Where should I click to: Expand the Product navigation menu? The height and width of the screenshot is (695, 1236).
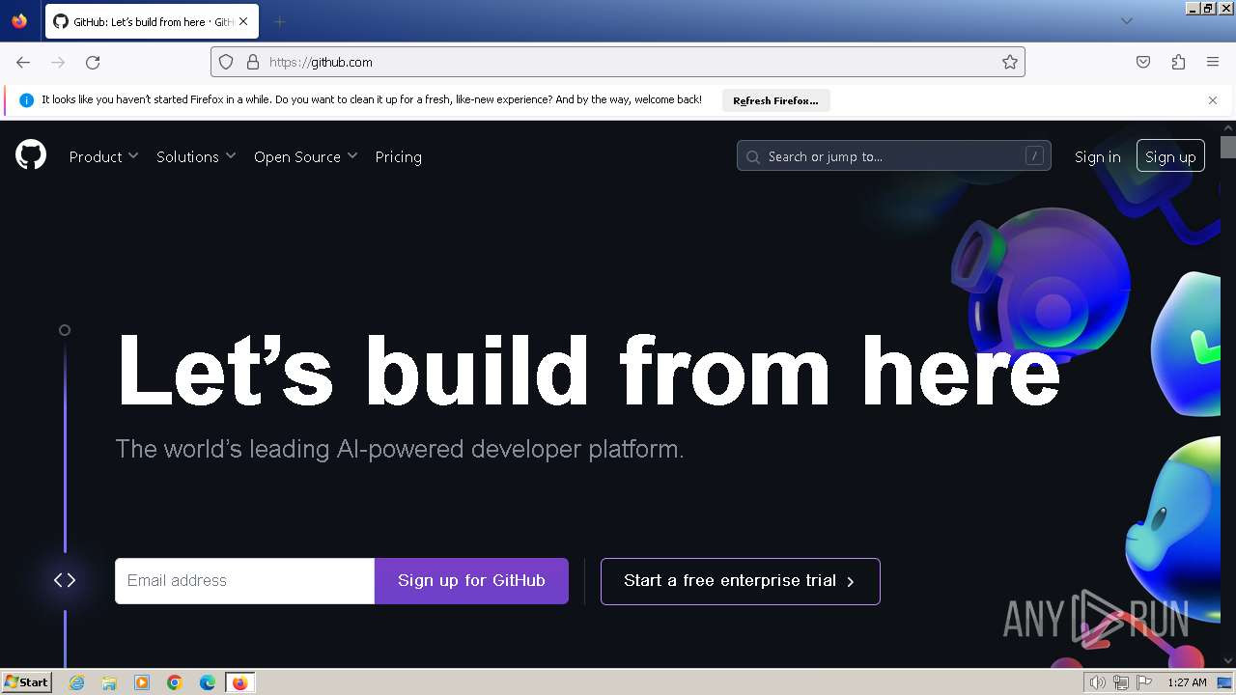(103, 156)
